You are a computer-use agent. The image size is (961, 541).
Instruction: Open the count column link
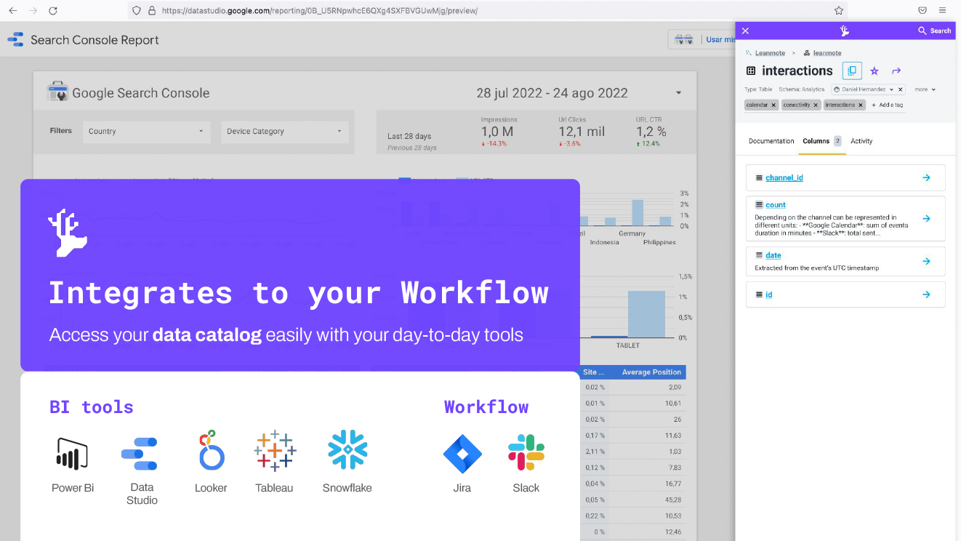click(776, 205)
